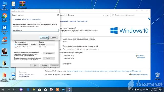Switch the РУС input language indicator
This screenshot has height=92, width=164.
148,90
